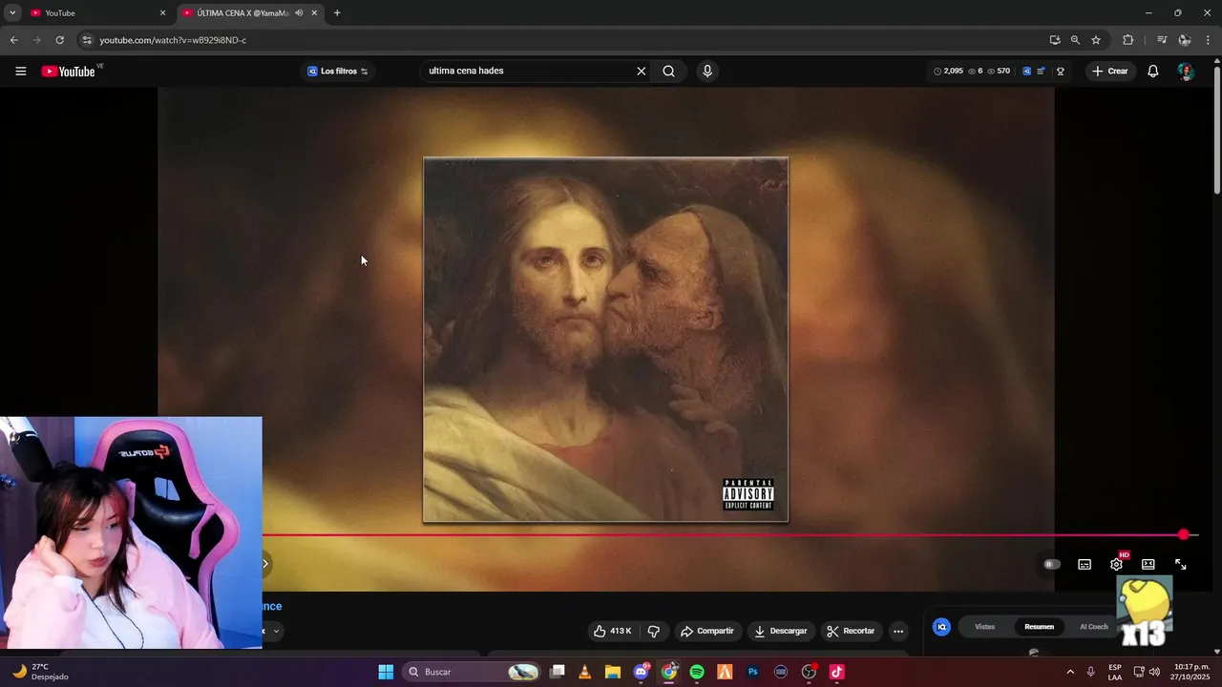Open taskbar volume control
The width and height of the screenshot is (1222, 687).
click(x=1154, y=672)
